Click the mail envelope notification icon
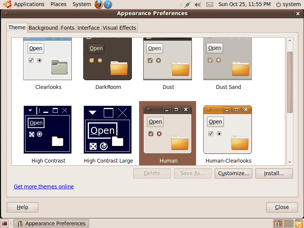Viewport: 304px width, 228px height. (x=210, y=5)
